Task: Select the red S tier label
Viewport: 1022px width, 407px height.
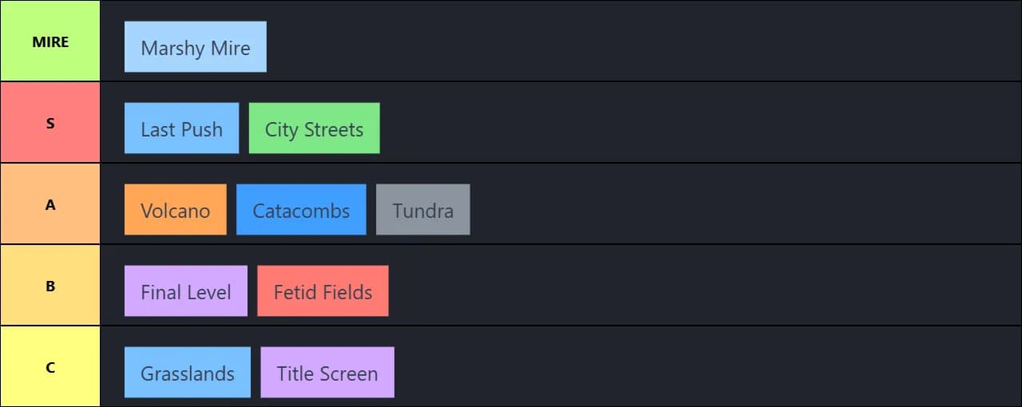Action: 50,123
